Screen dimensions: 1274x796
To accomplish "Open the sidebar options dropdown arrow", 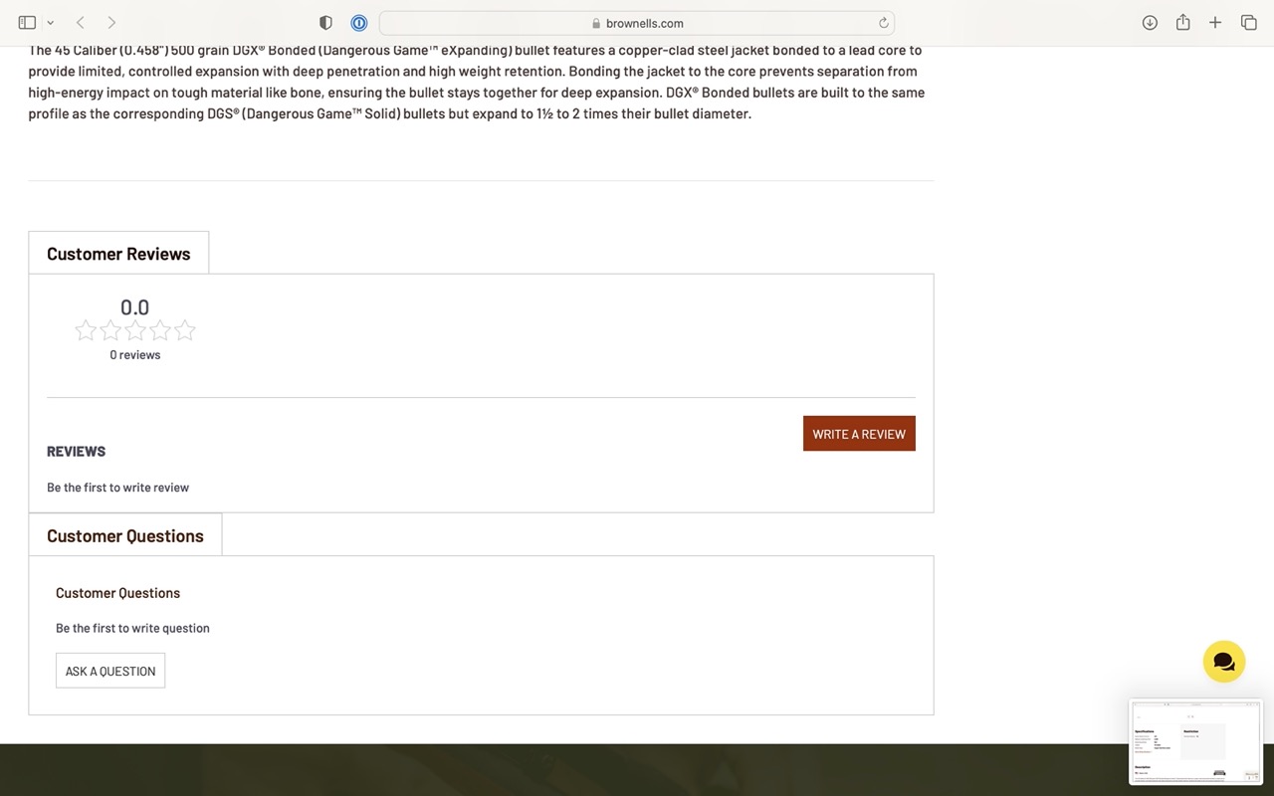I will pyautogui.click(x=51, y=23).
